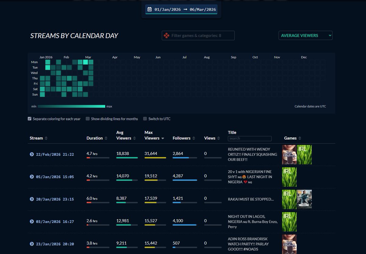Sort table by Max Viewers column
Image resolution: width=366 pixels, height=254 pixels.
[x=154, y=135]
